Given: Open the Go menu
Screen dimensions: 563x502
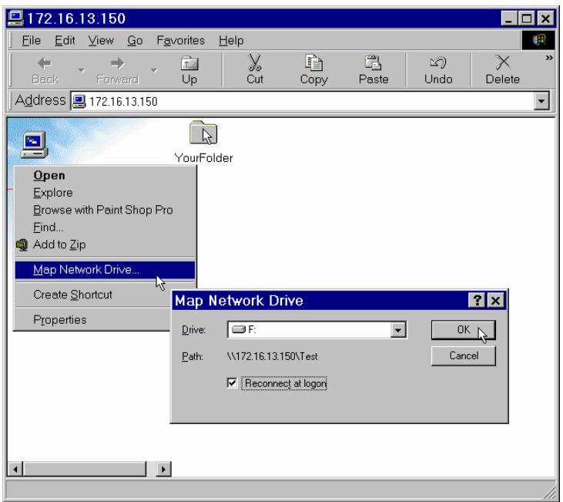Looking at the screenshot, I should (135, 40).
